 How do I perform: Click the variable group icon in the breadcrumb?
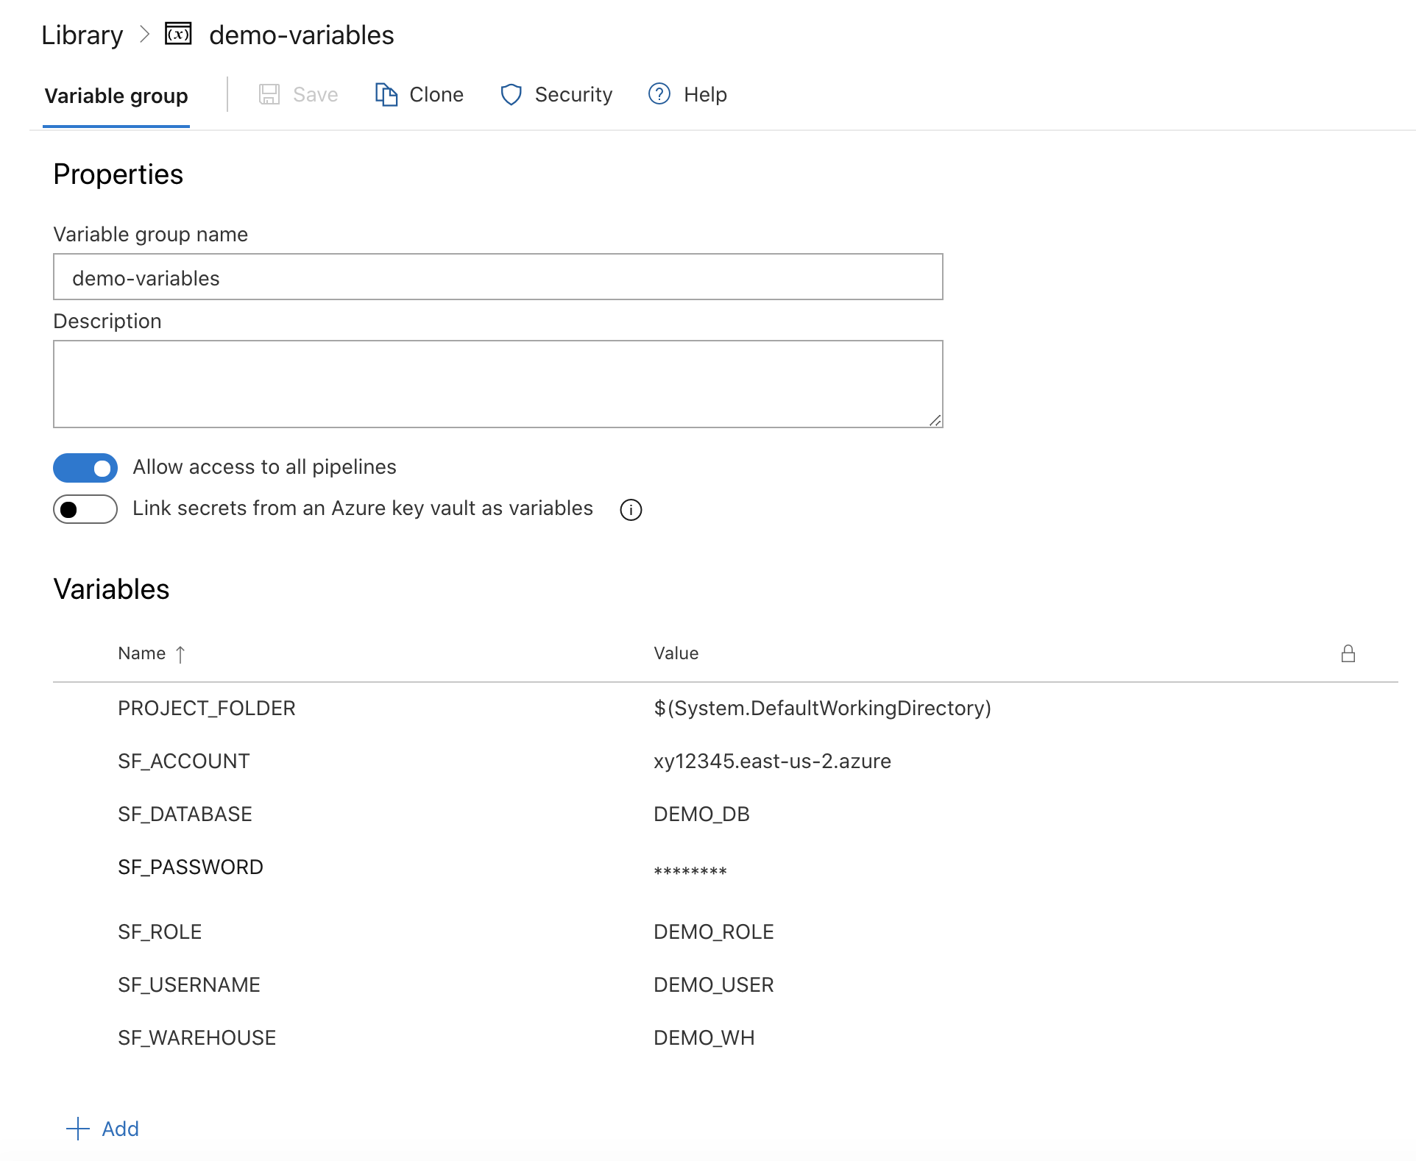pyautogui.click(x=177, y=34)
